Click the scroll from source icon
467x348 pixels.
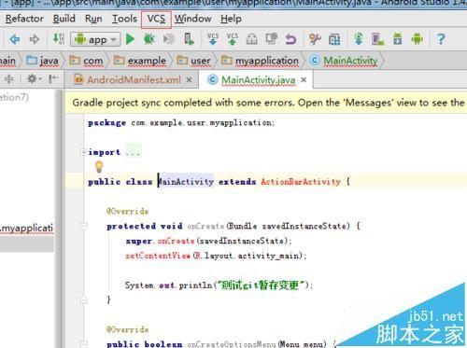[9, 79]
